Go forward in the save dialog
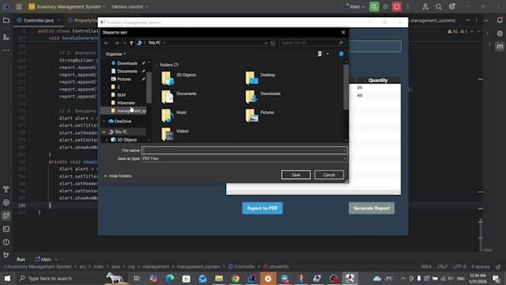The image size is (506, 285). tap(117, 43)
